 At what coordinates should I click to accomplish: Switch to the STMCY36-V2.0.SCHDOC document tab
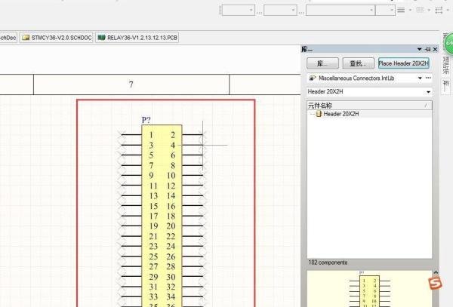tap(57, 38)
